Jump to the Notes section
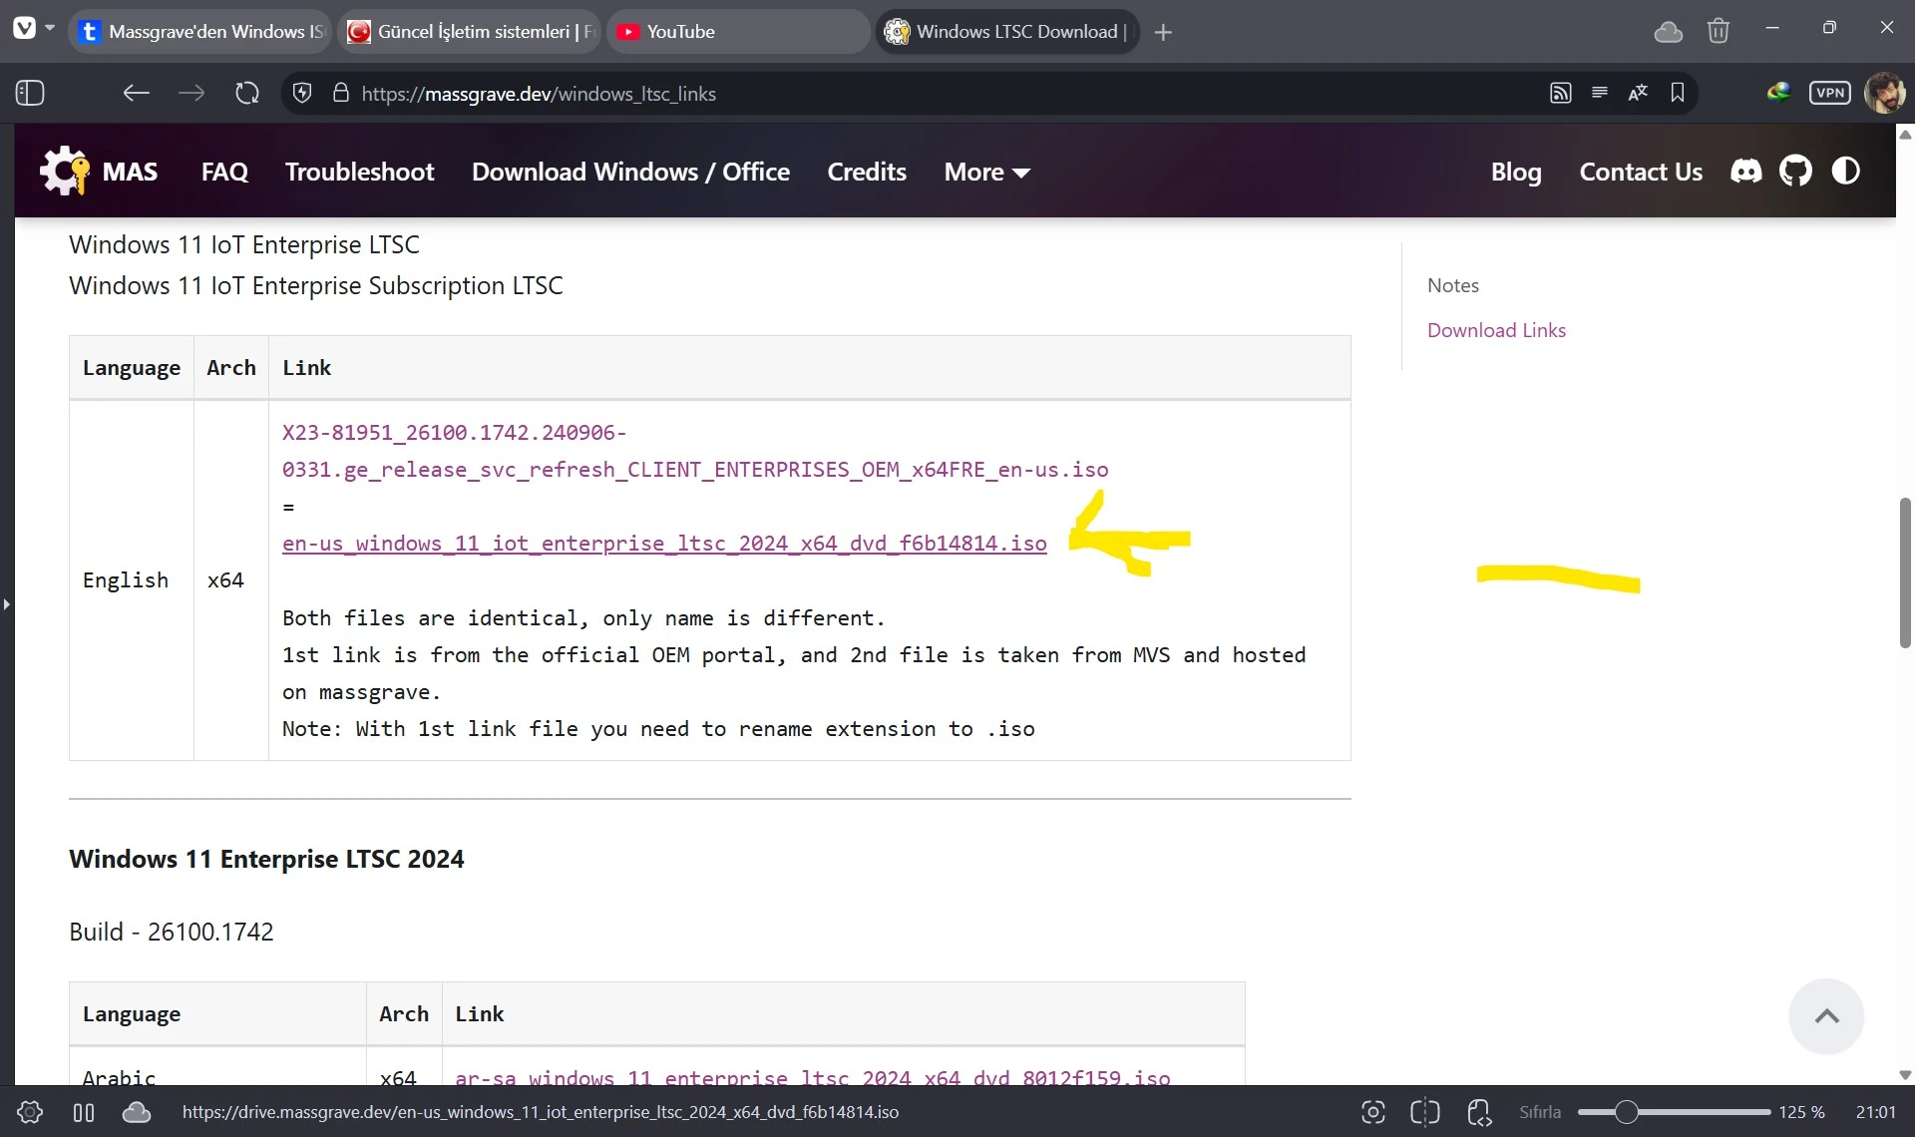 [1453, 285]
